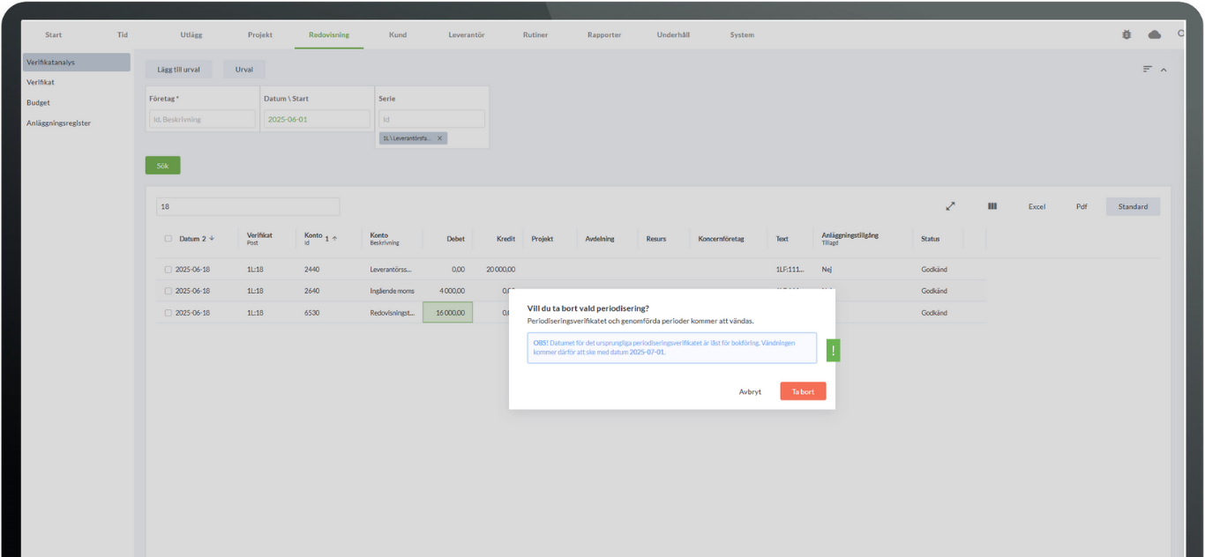Screen dimensions: 1205x557
Task: Open the Serie Id dropdown field
Action: coord(431,119)
